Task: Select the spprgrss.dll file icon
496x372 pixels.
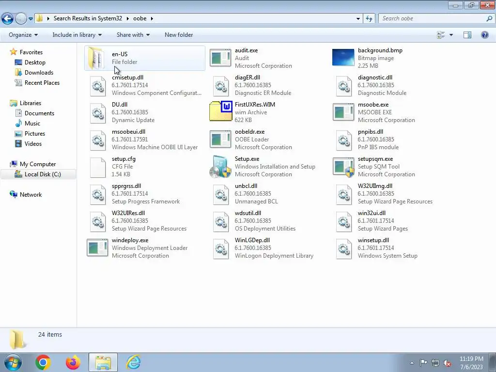Action: click(x=98, y=195)
